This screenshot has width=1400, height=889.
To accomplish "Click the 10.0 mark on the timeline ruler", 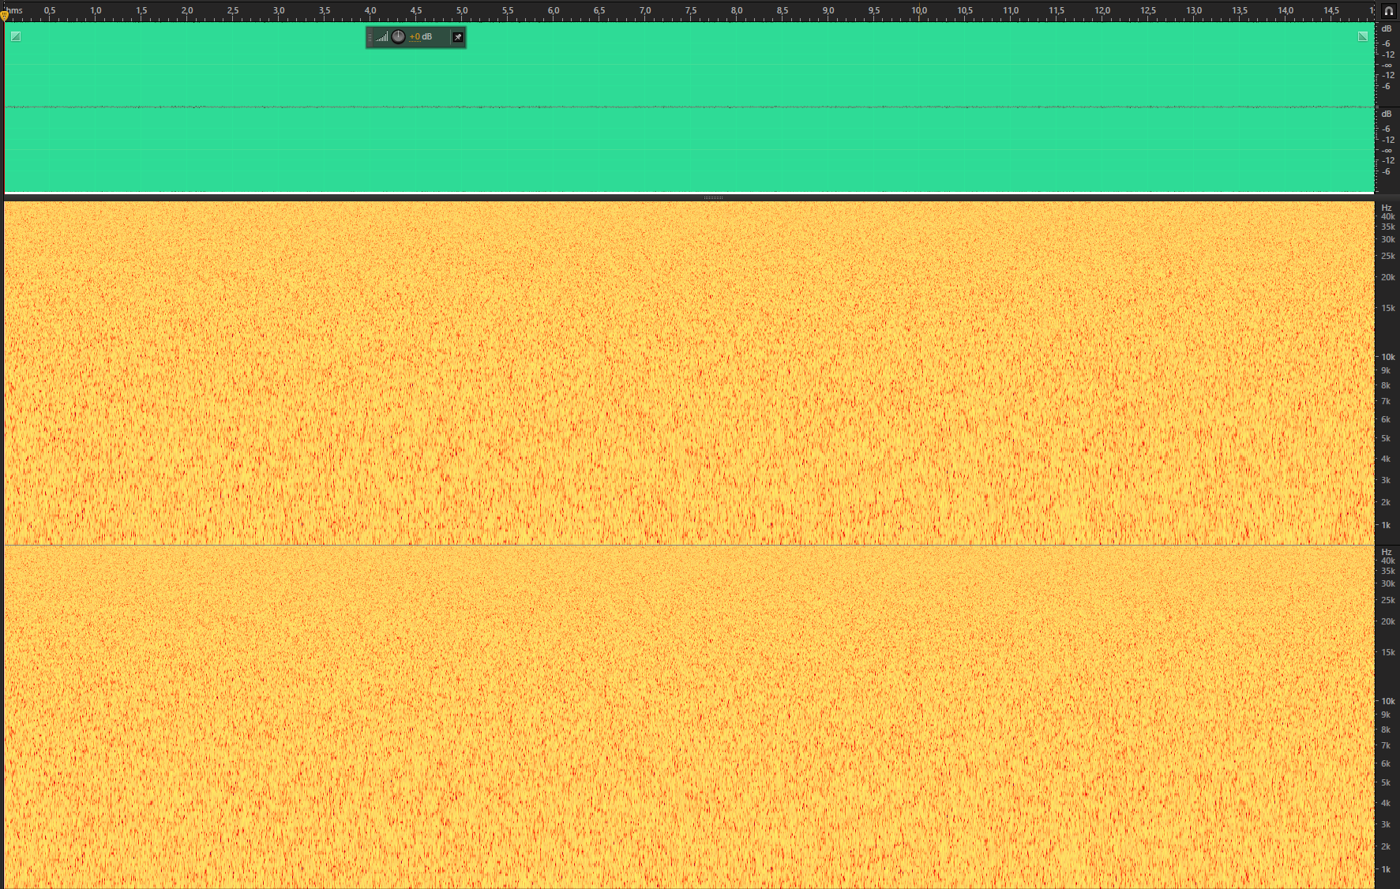I will tap(919, 11).
